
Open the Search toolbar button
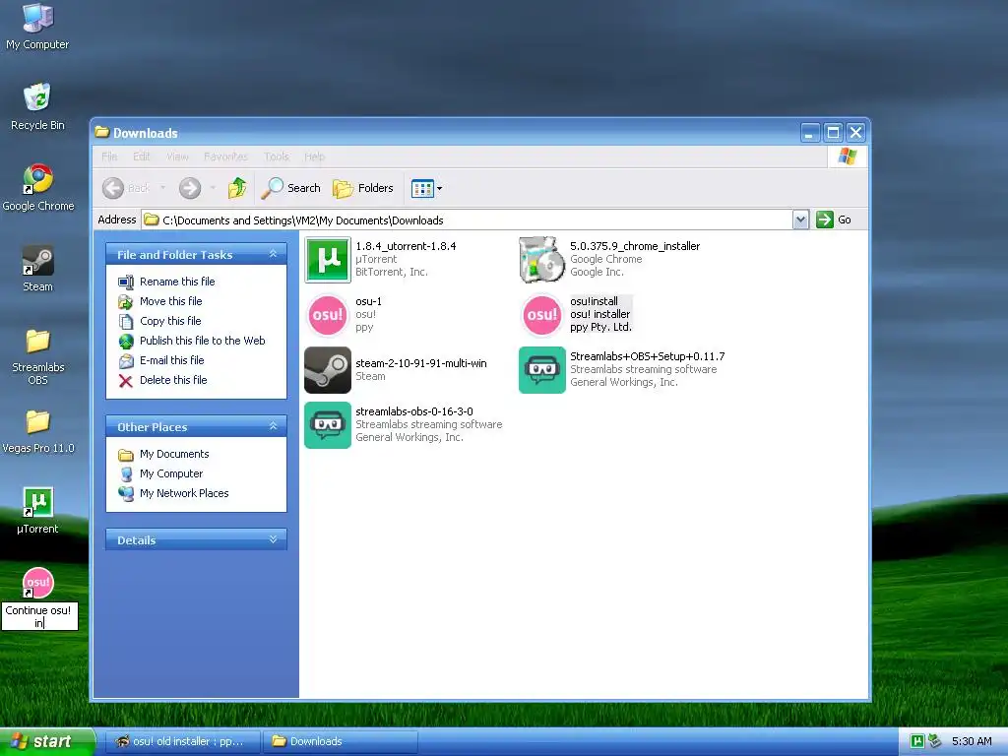click(291, 188)
